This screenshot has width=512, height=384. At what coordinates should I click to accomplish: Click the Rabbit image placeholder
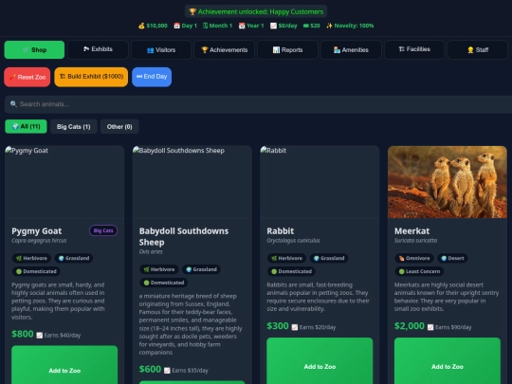coord(320,182)
